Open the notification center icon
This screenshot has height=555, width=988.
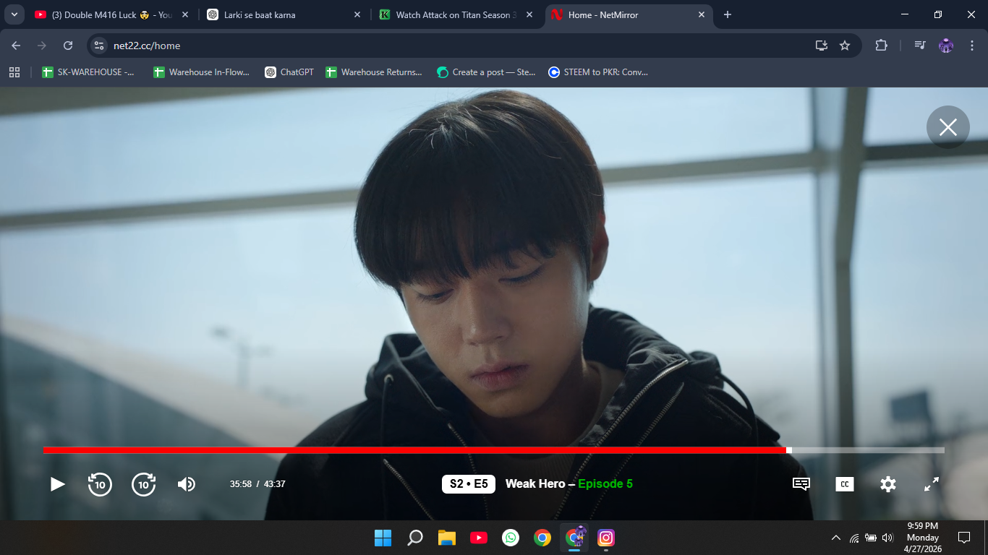[963, 538]
